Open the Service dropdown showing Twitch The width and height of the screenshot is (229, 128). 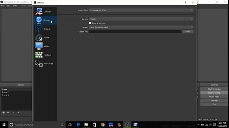click(141, 19)
